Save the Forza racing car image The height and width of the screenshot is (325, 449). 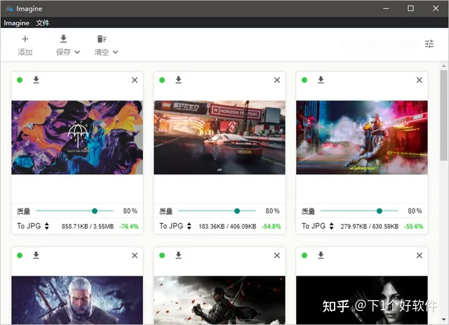coord(178,80)
